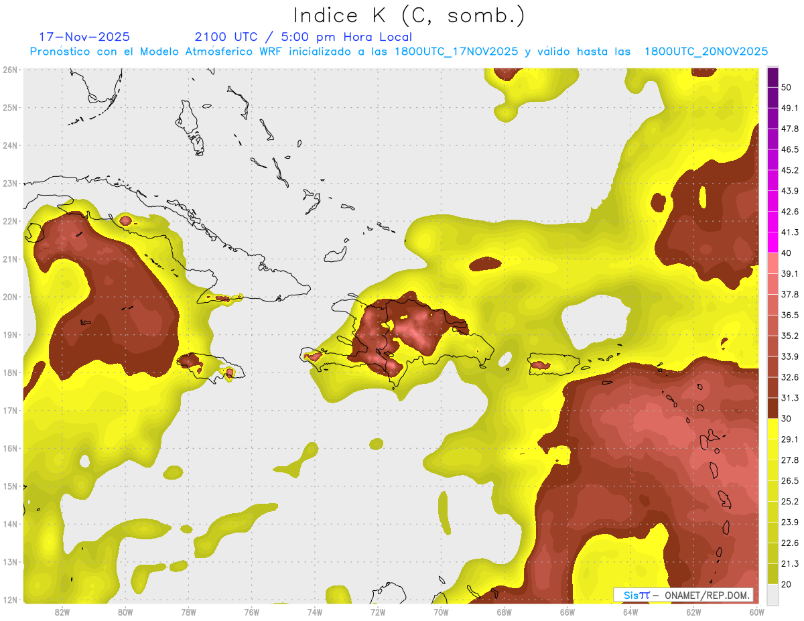Click the 82W longitude label
The image size is (804, 621).
point(62,612)
